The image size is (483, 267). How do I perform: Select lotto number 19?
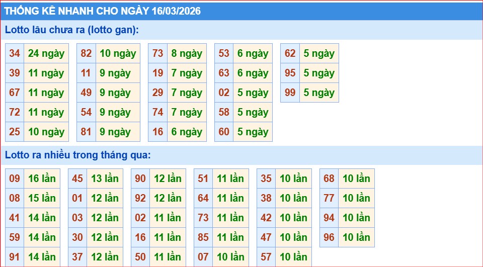[x=157, y=73]
